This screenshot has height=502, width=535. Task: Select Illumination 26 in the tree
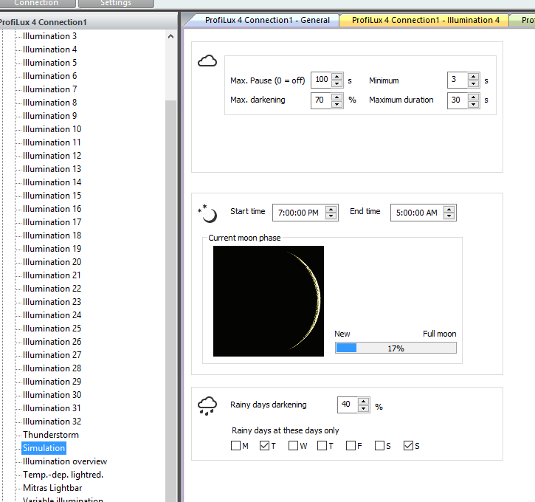52,342
